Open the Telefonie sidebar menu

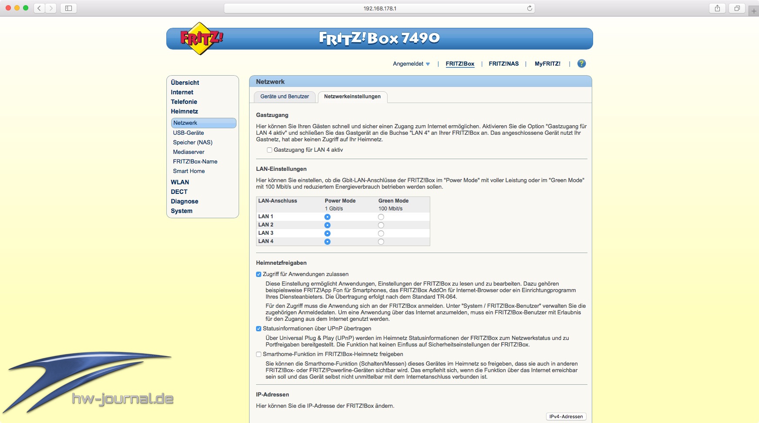pyautogui.click(x=184, y=102)
